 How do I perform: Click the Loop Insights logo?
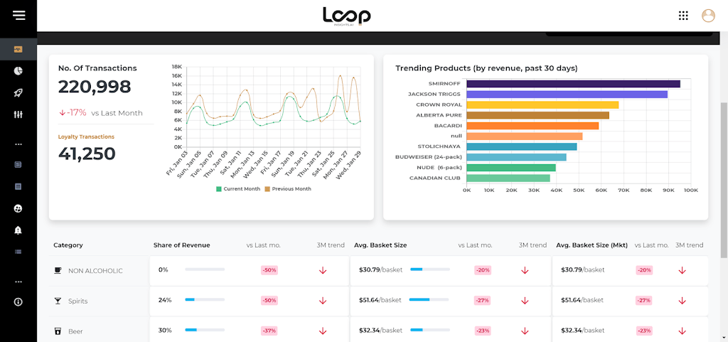pyautogui.click(x=346, y=16)
